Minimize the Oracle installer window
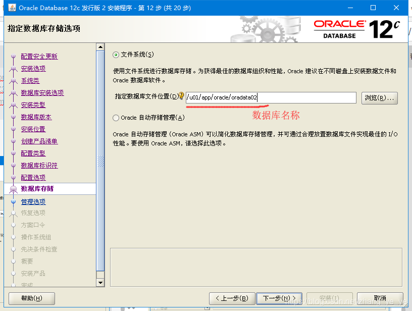The height and width of the screenshot is (311, 412). click(350, 8)
